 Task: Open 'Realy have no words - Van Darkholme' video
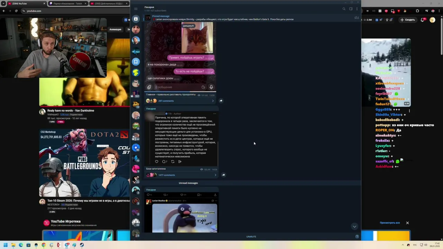[71, 111]
